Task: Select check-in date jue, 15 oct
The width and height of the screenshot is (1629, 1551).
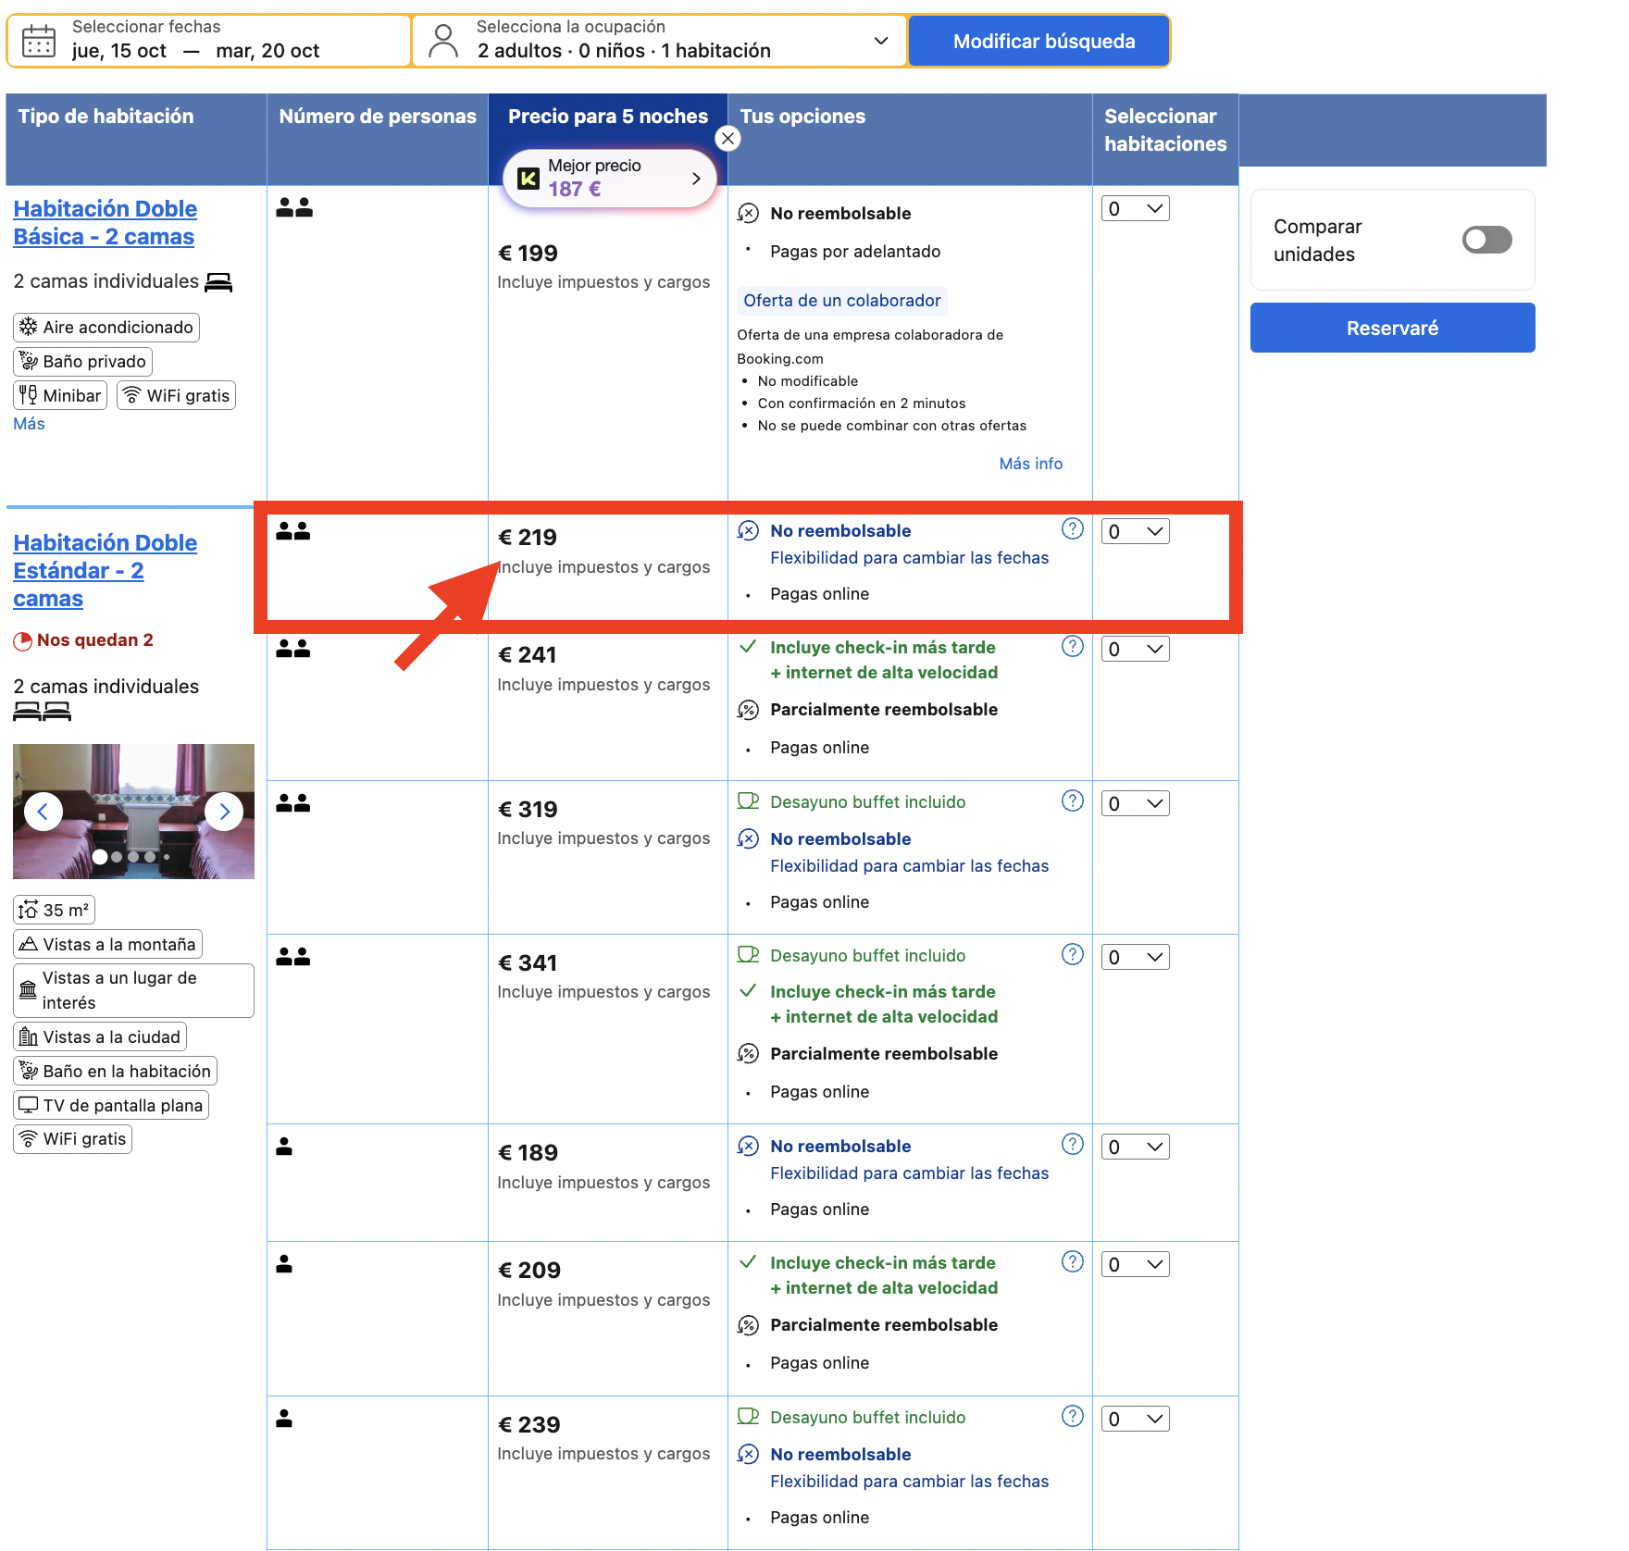Action: coord(119,51)
